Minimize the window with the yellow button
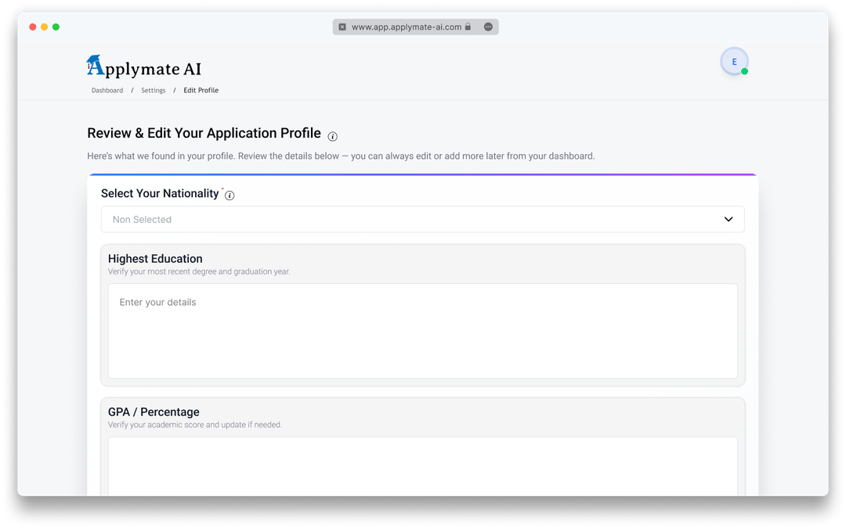This screenshot has height=528, width=846. pyautogui.click(x=45, y=27)
